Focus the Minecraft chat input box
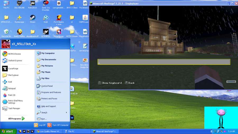The height and width of the screenshot is (134, 238). pyautogui.click(x=164, y=62)
